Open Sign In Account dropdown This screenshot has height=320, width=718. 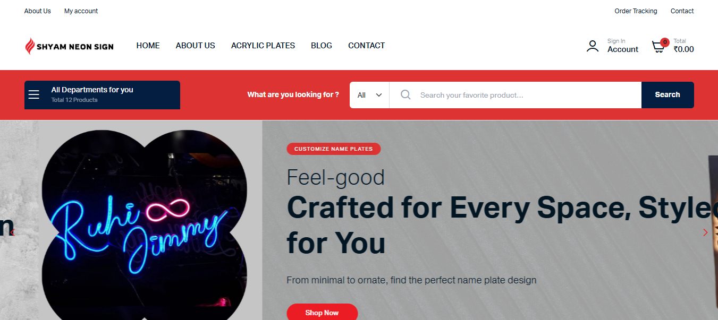(x=623, y=46)
